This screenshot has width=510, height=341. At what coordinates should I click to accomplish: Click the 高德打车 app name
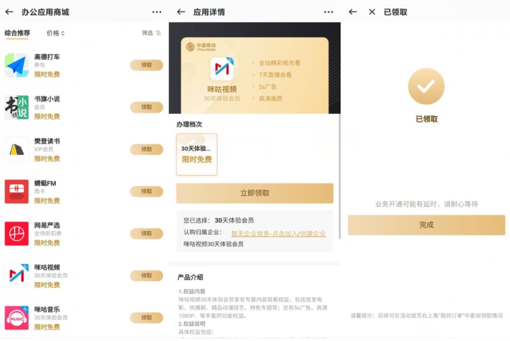tap(47, 57)
